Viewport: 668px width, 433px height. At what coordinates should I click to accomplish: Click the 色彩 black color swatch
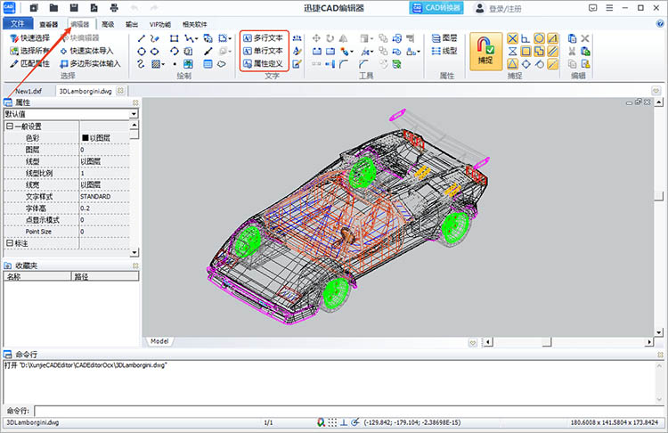coord(85,138)
